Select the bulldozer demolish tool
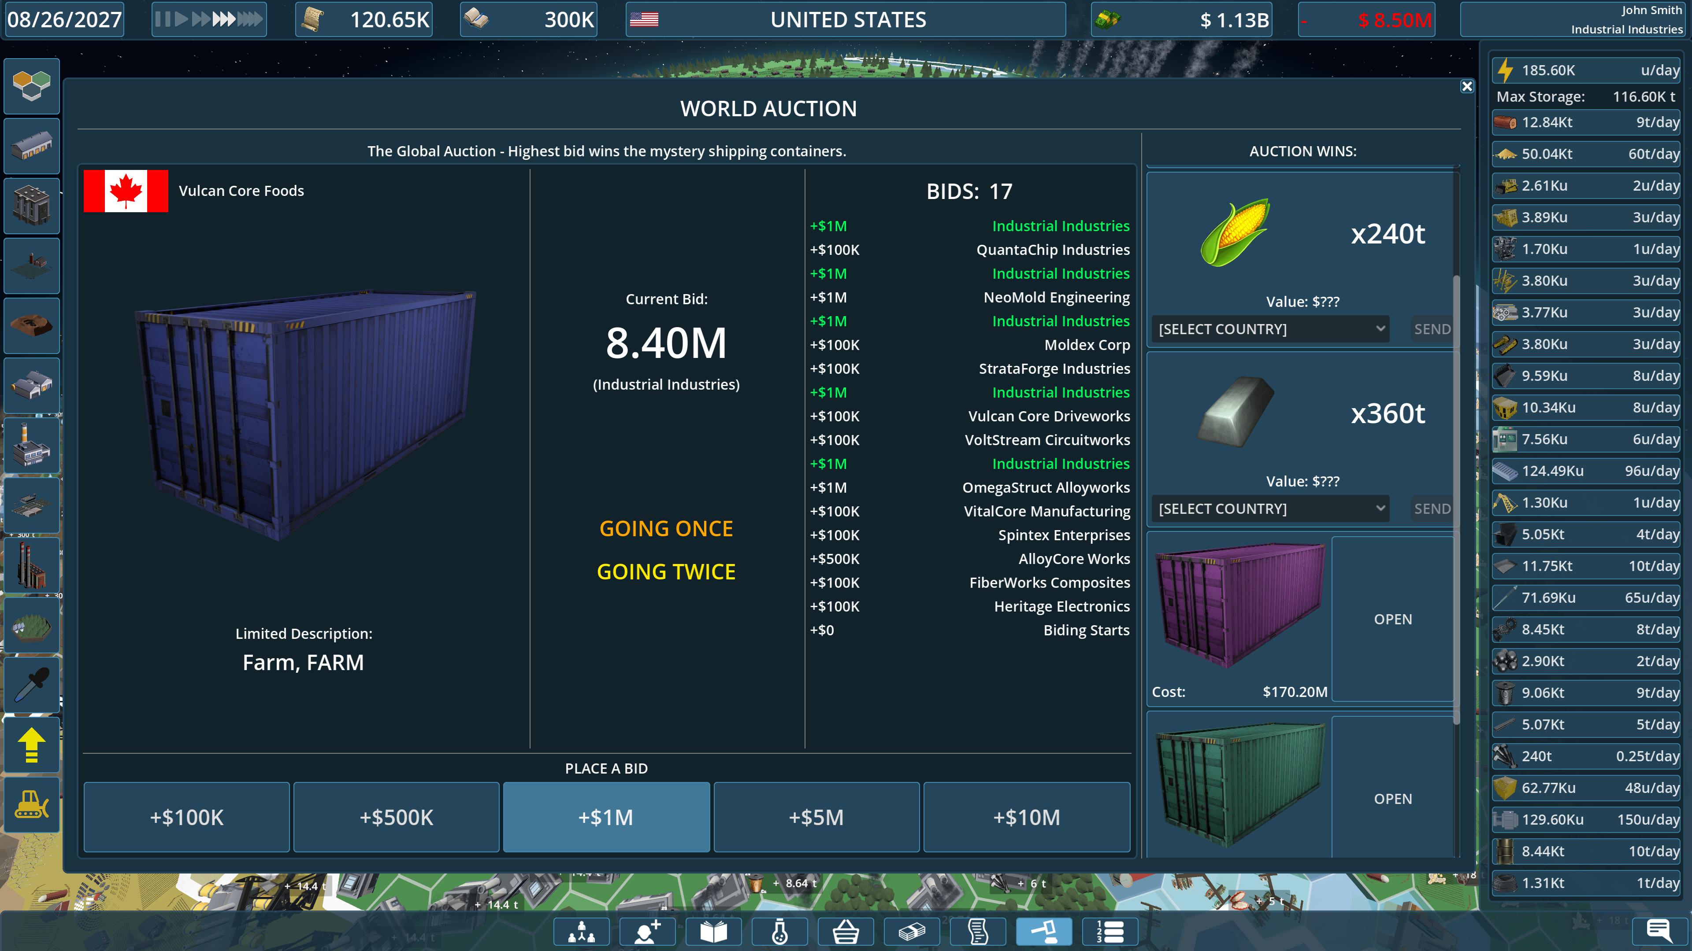Image resolution: width=1692 pixels, height=951 pixels. click(31, 805)
